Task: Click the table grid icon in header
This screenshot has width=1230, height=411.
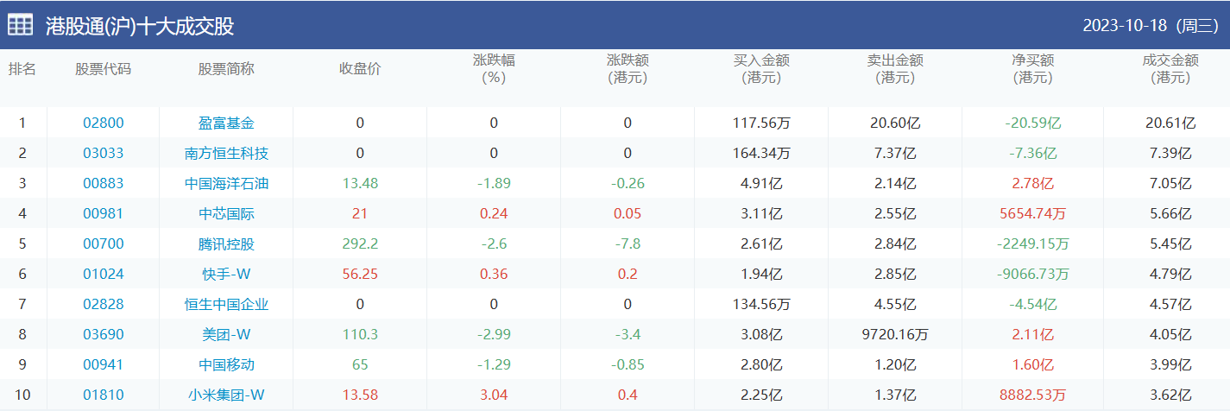Action: click(x=21, y=25)
